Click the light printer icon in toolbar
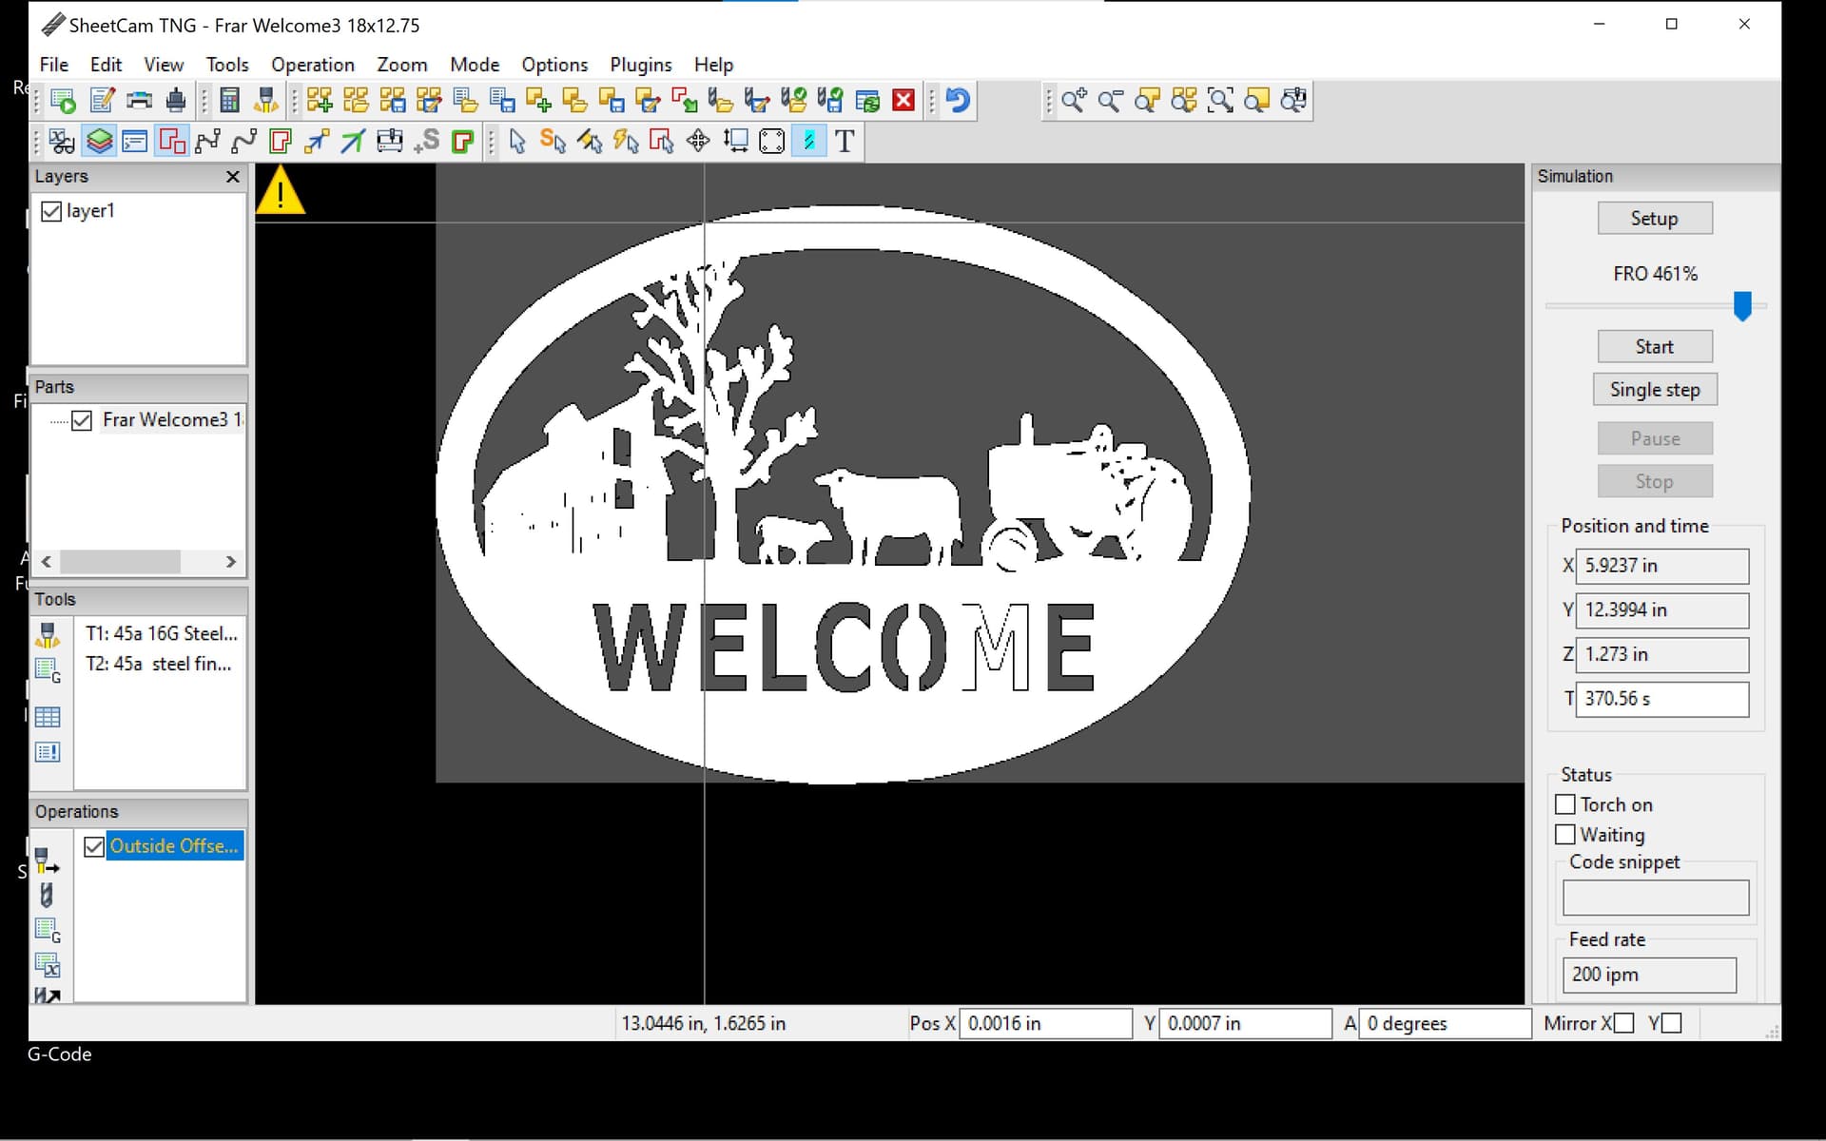 [x=139, y=101]
